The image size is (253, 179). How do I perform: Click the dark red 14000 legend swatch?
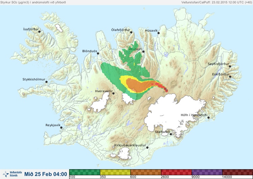pos(237,172)
